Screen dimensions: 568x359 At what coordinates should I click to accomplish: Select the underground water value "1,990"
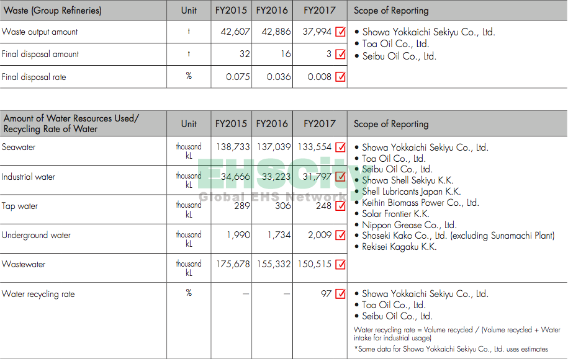pos(238,235)
